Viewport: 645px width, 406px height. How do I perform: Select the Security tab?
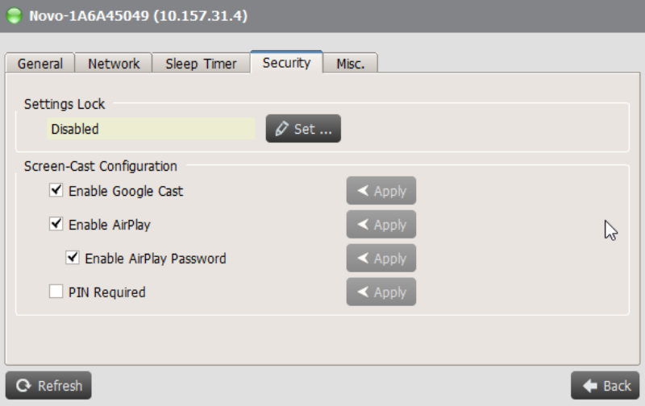click(x=286, y=63)
